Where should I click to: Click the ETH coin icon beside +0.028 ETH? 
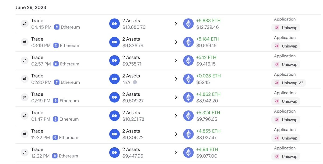tap(188, 79)
